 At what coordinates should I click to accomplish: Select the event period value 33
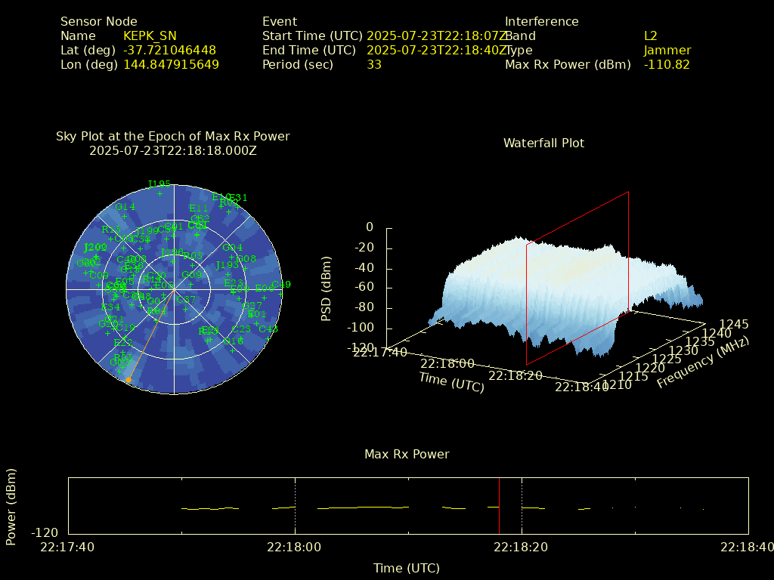pyautogui.click(x=374, y=65)
